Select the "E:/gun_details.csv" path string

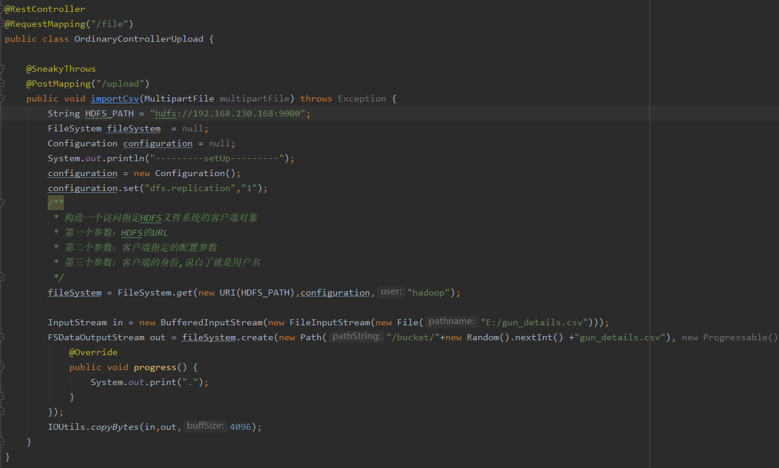[534, 322]
